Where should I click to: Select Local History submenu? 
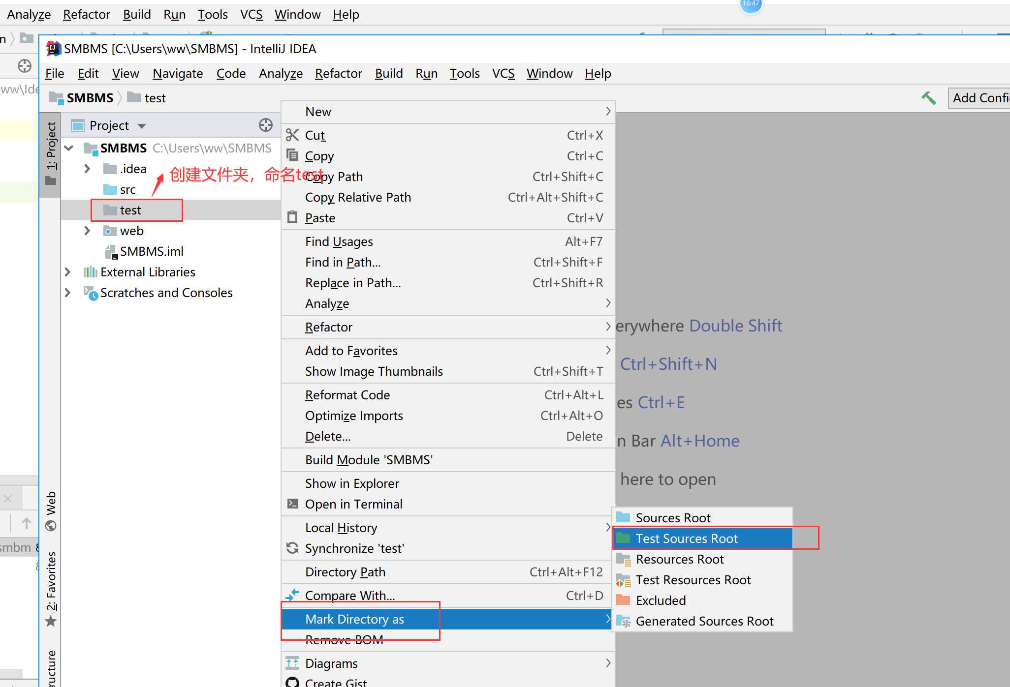click(x=448, y=528)
